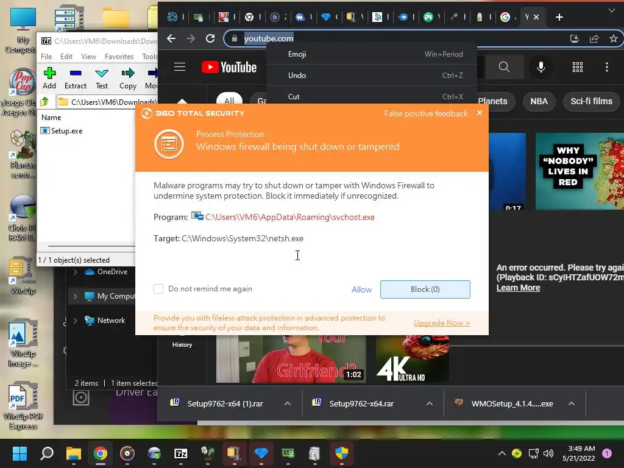Open 7-Zip Edit menu
The image size is (624, 468).
(x=66, y=57)
